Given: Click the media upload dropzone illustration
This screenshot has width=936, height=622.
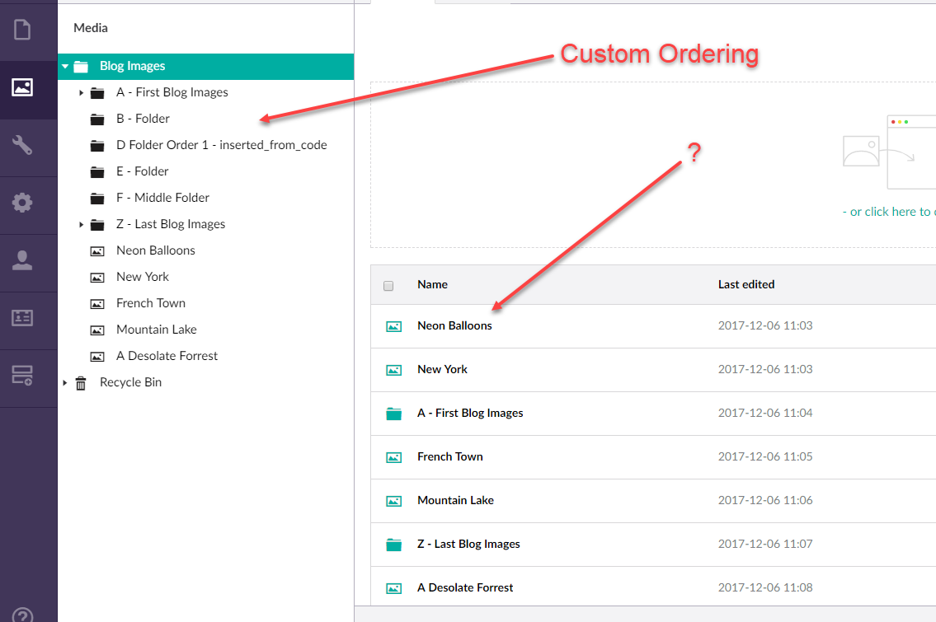Looking at the screenshot, I should click(x=890, y=152).
